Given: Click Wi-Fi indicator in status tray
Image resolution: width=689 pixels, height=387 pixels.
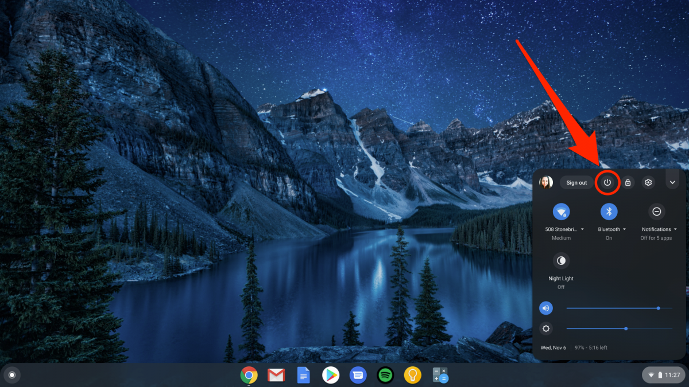Looking at the screenshot, I should tap(651, 376).
